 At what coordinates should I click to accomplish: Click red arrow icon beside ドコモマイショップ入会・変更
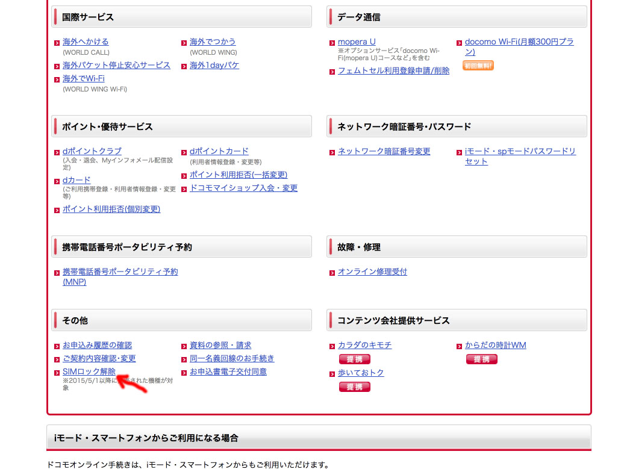[184, 190]
